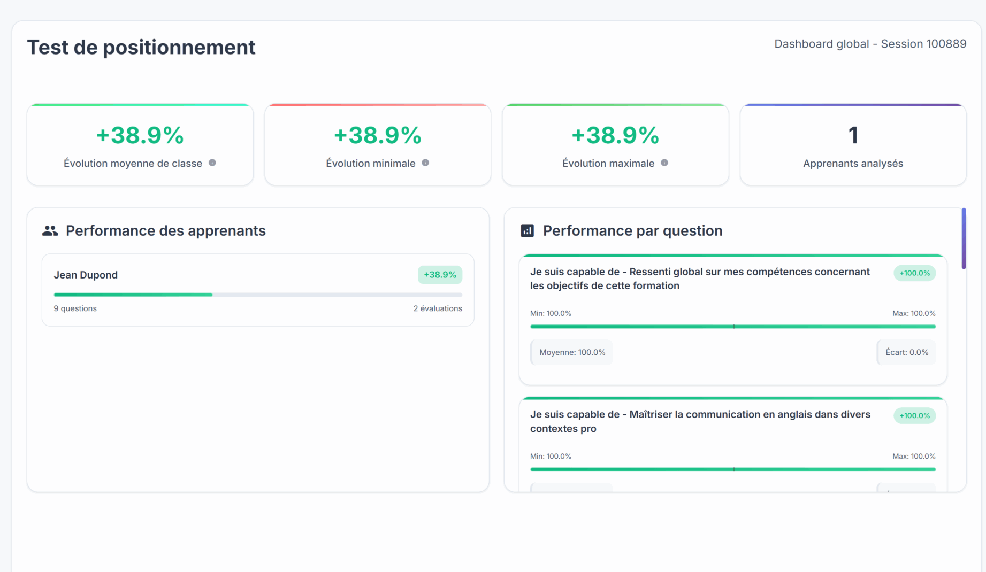This screenshot has height=572, width=986.
Task: Click the Apprenants analysés card
Action: coord(853,145)
